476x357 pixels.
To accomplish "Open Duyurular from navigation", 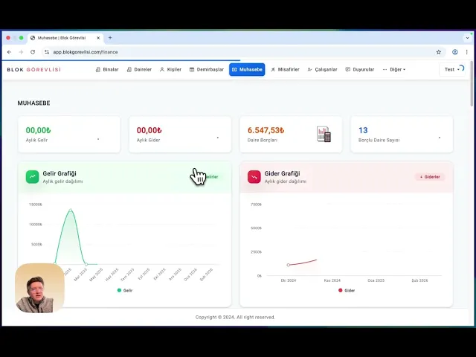I will tap(360, 69).
